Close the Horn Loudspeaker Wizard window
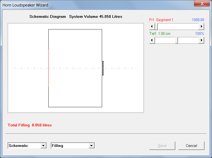The height and width of the screenshot is (158, 212). [202, 4]
